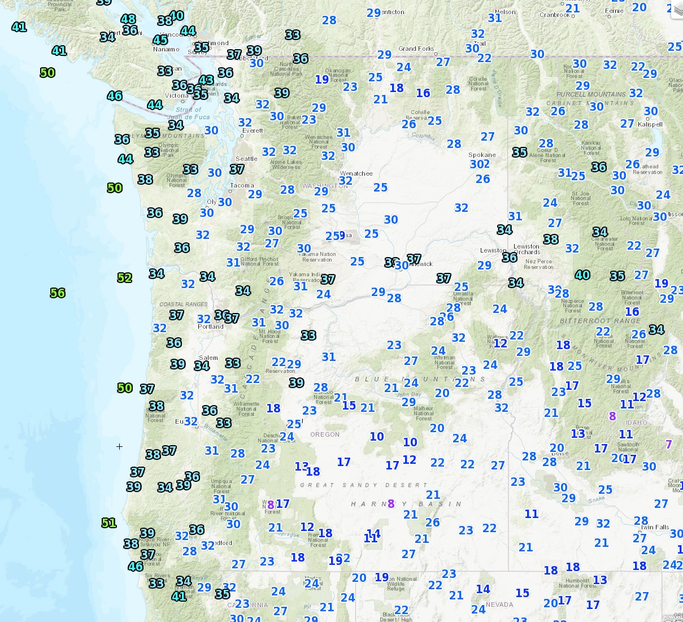This screenshot has width=683, height=622.
Task: Click the Nanaimo city label
Action: click(x=166, y=49)
